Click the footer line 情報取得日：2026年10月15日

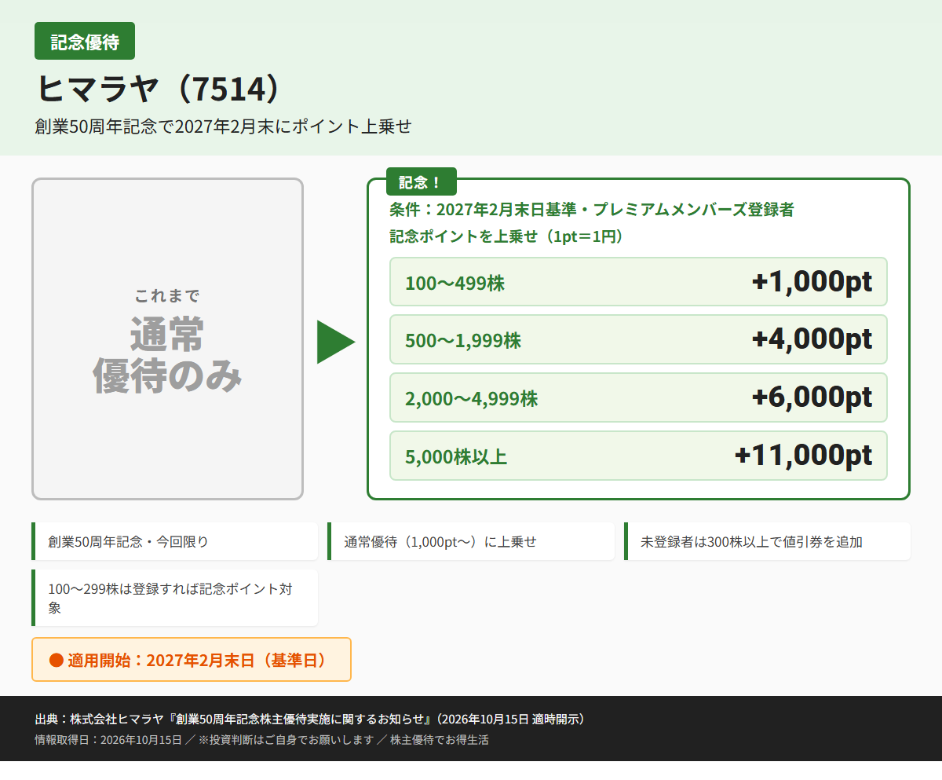tap(261, 739)
